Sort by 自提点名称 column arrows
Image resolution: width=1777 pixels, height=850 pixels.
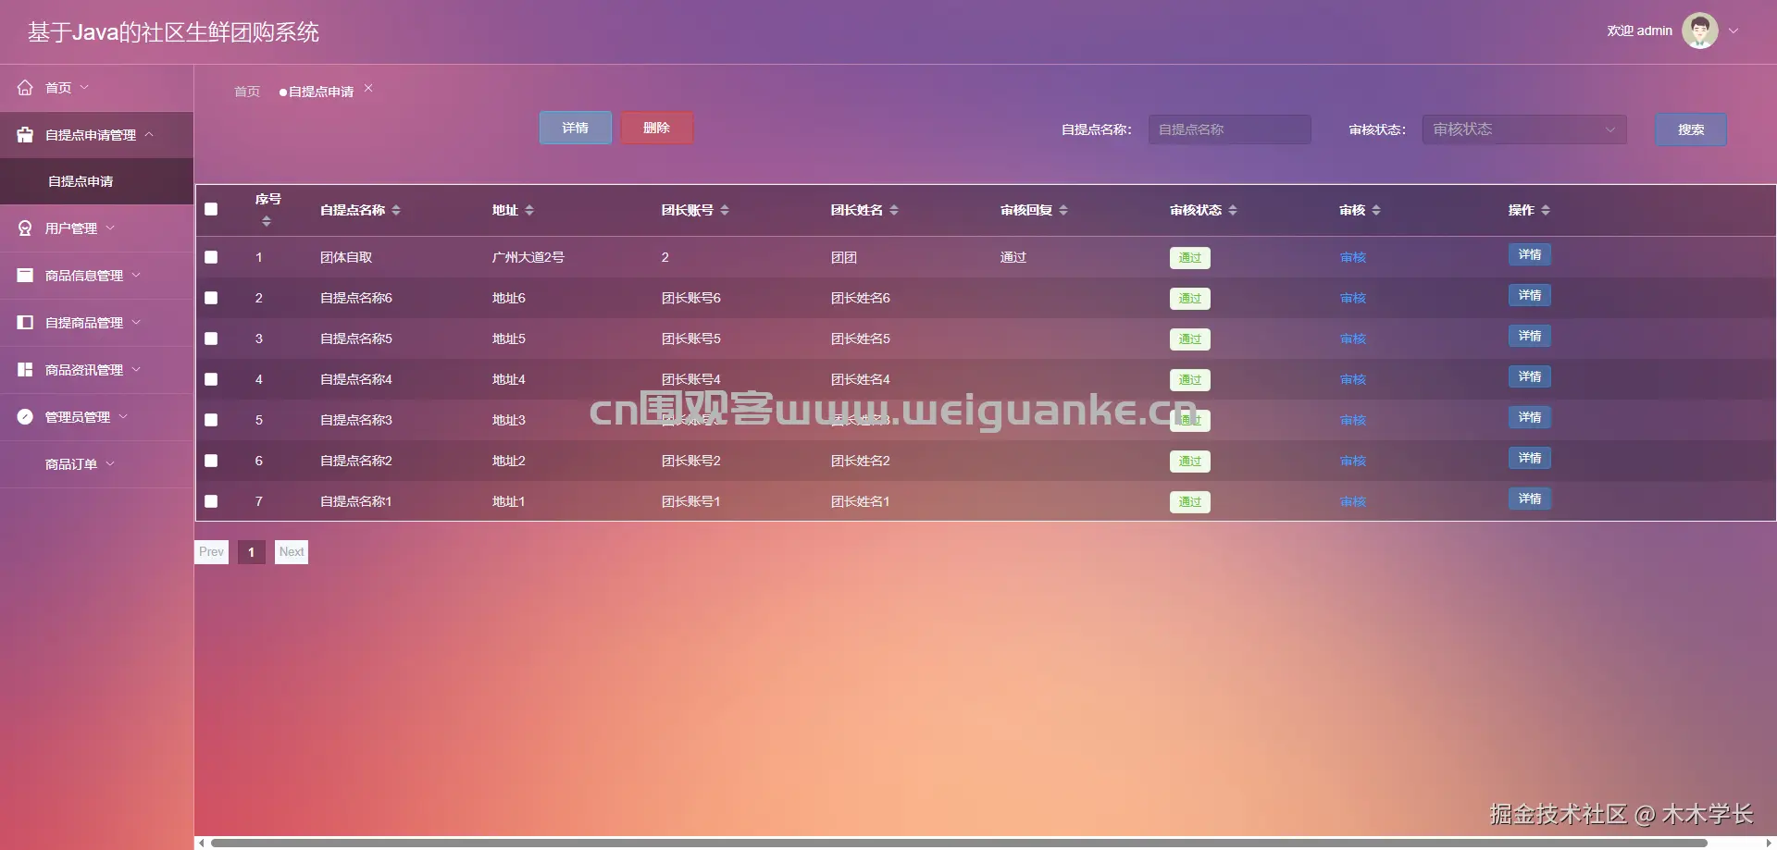[x=396, y=211]
